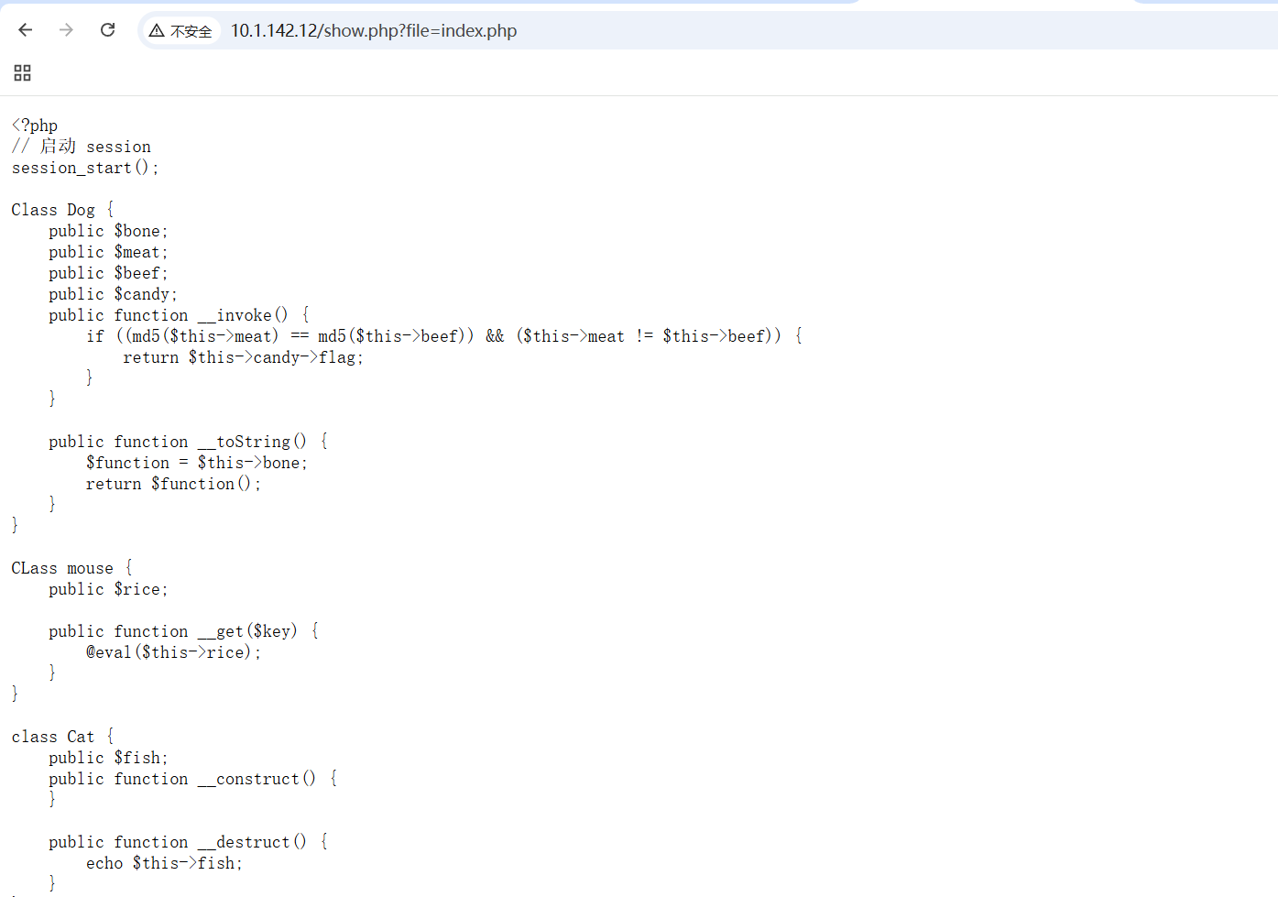Click the echo $this->fish line
The image size is (1278, 897).
(x=164, y=863)
